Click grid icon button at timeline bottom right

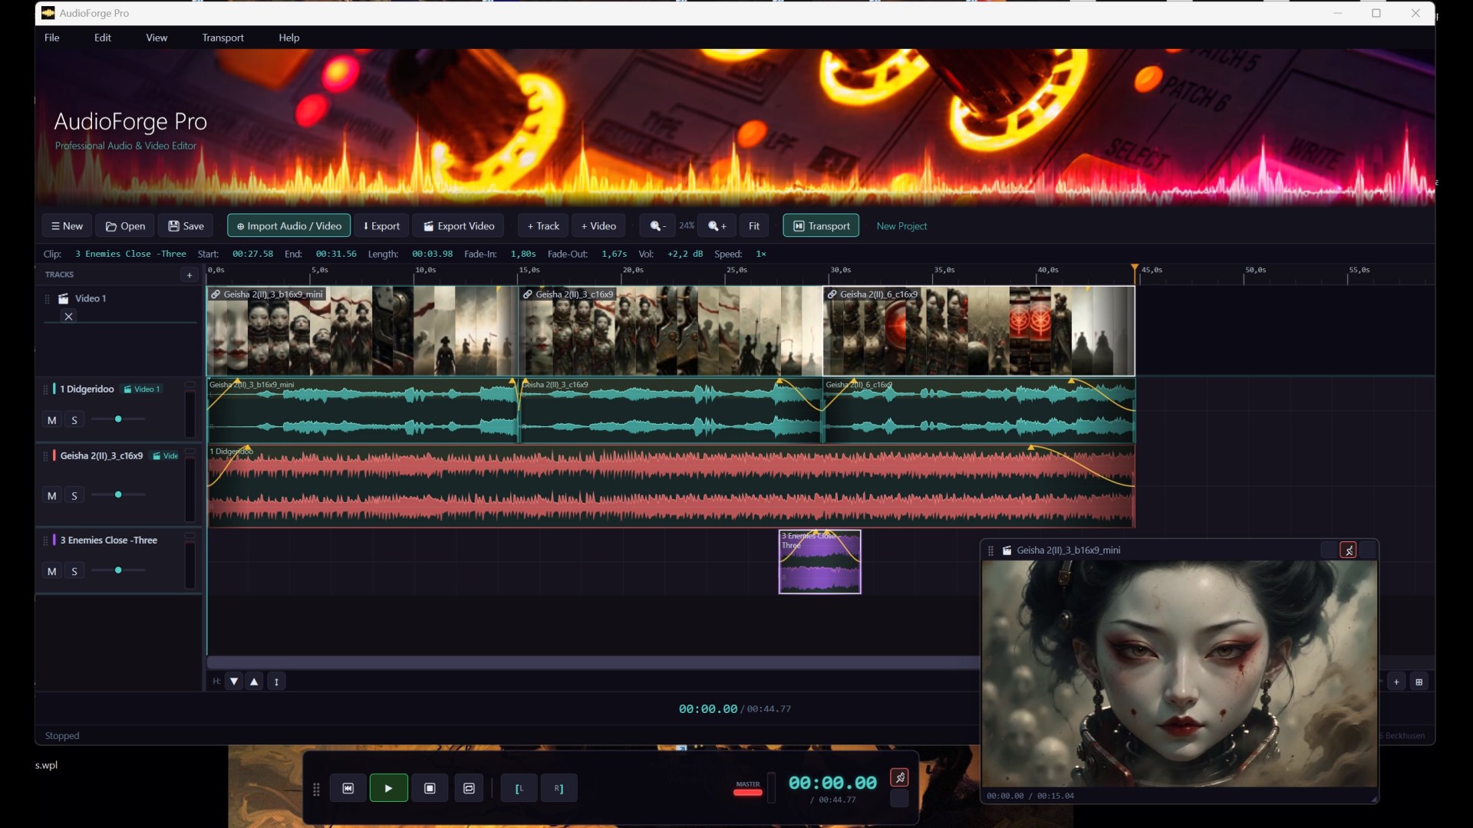(x=1419, y=682)
